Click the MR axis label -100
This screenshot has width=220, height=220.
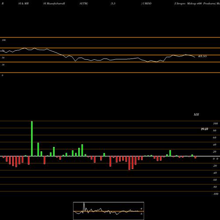click(216, 194)
